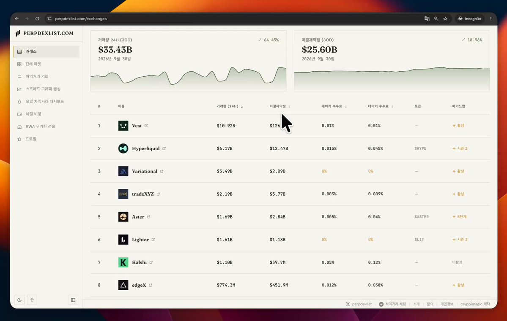Bookmark this page with the star icon
507x321 pixels.
coord(445,19)
